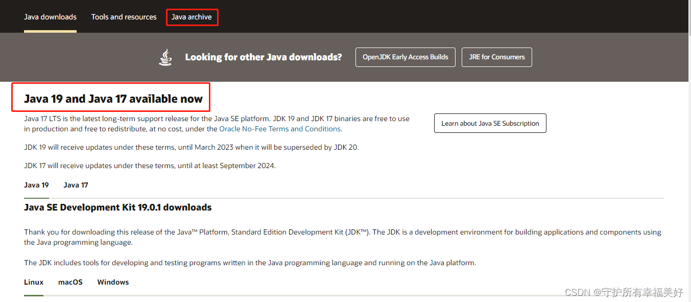Click the Java coffee cup logo
This screenshot has width=691, height=302.
165,57
